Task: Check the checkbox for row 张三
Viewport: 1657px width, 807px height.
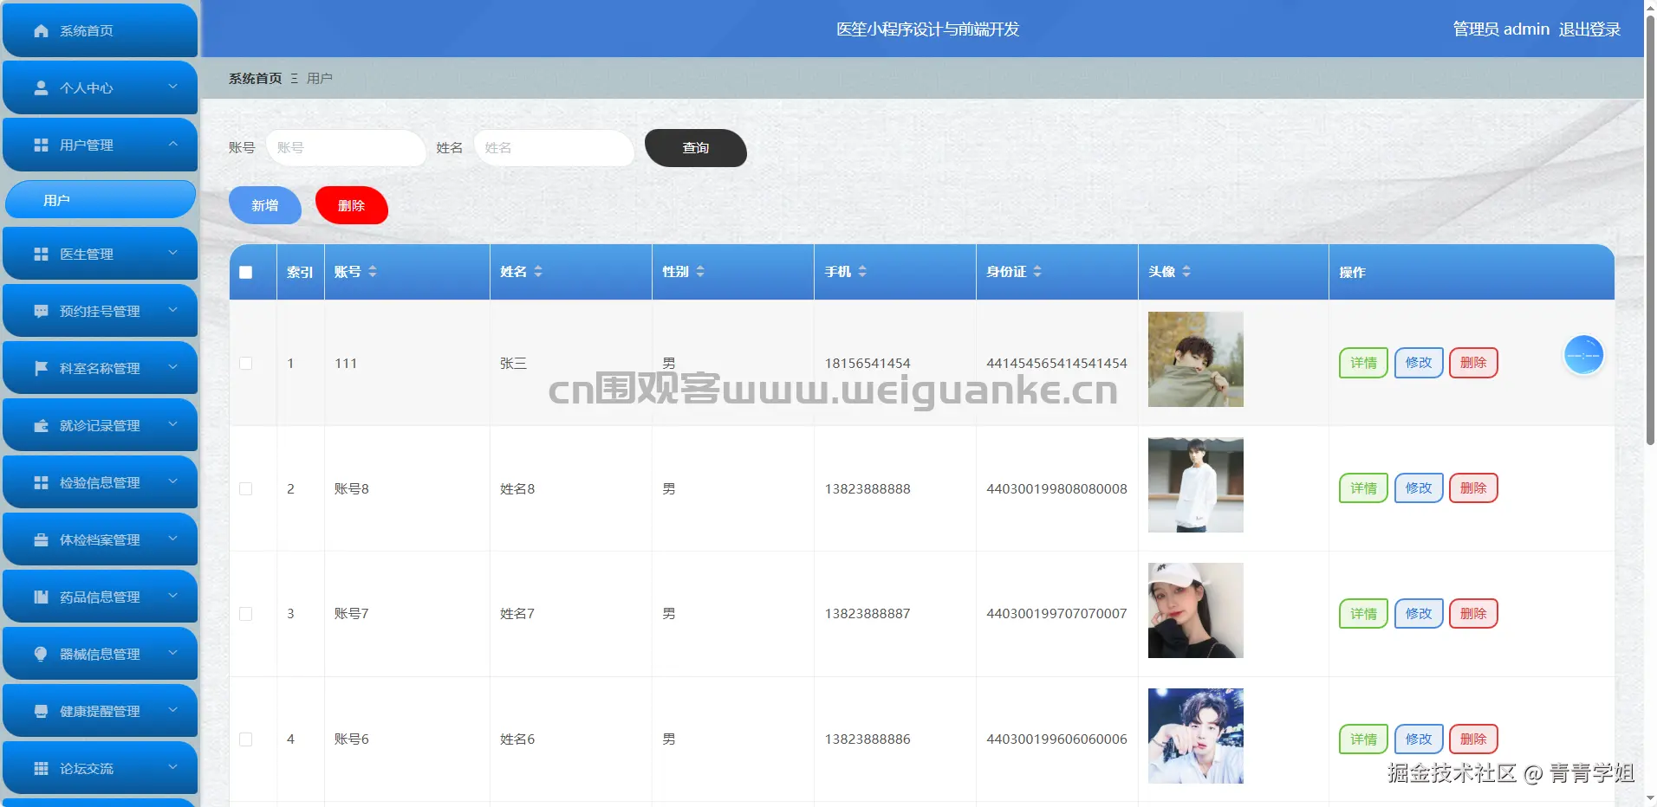Action: point(246,364)
